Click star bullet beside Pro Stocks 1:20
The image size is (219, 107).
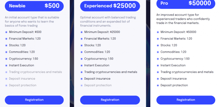tap(158, 46)
